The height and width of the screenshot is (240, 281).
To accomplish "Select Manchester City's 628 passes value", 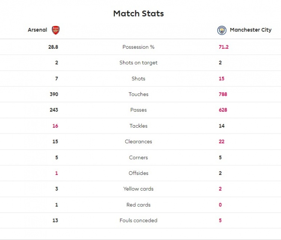I will [223, 110].
